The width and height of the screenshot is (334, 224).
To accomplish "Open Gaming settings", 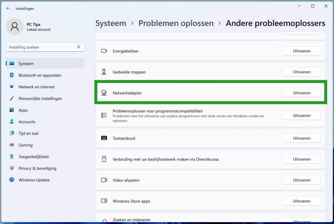I will [45, 145].
